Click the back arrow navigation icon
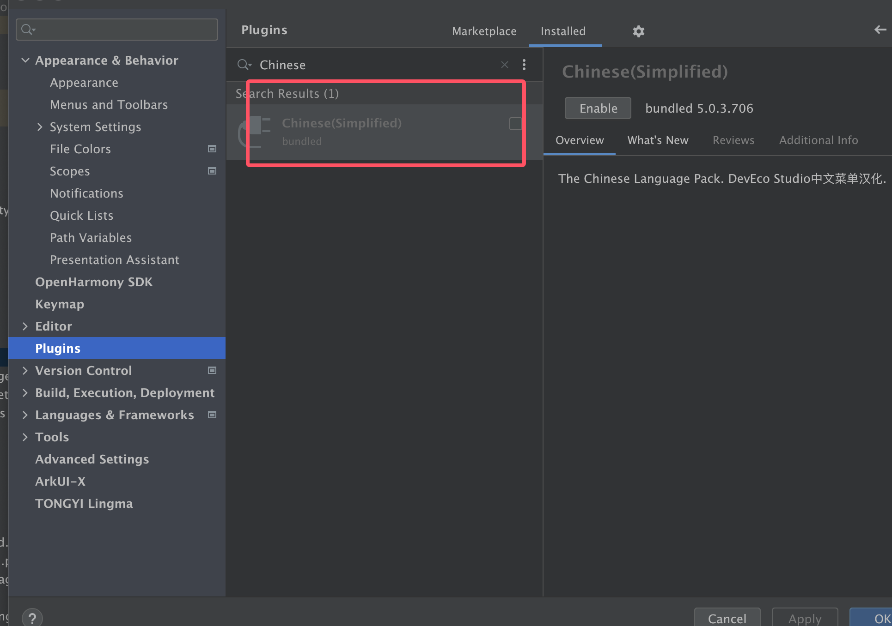Viewport: 892px width, 626px height. click(x=880, y=30)
